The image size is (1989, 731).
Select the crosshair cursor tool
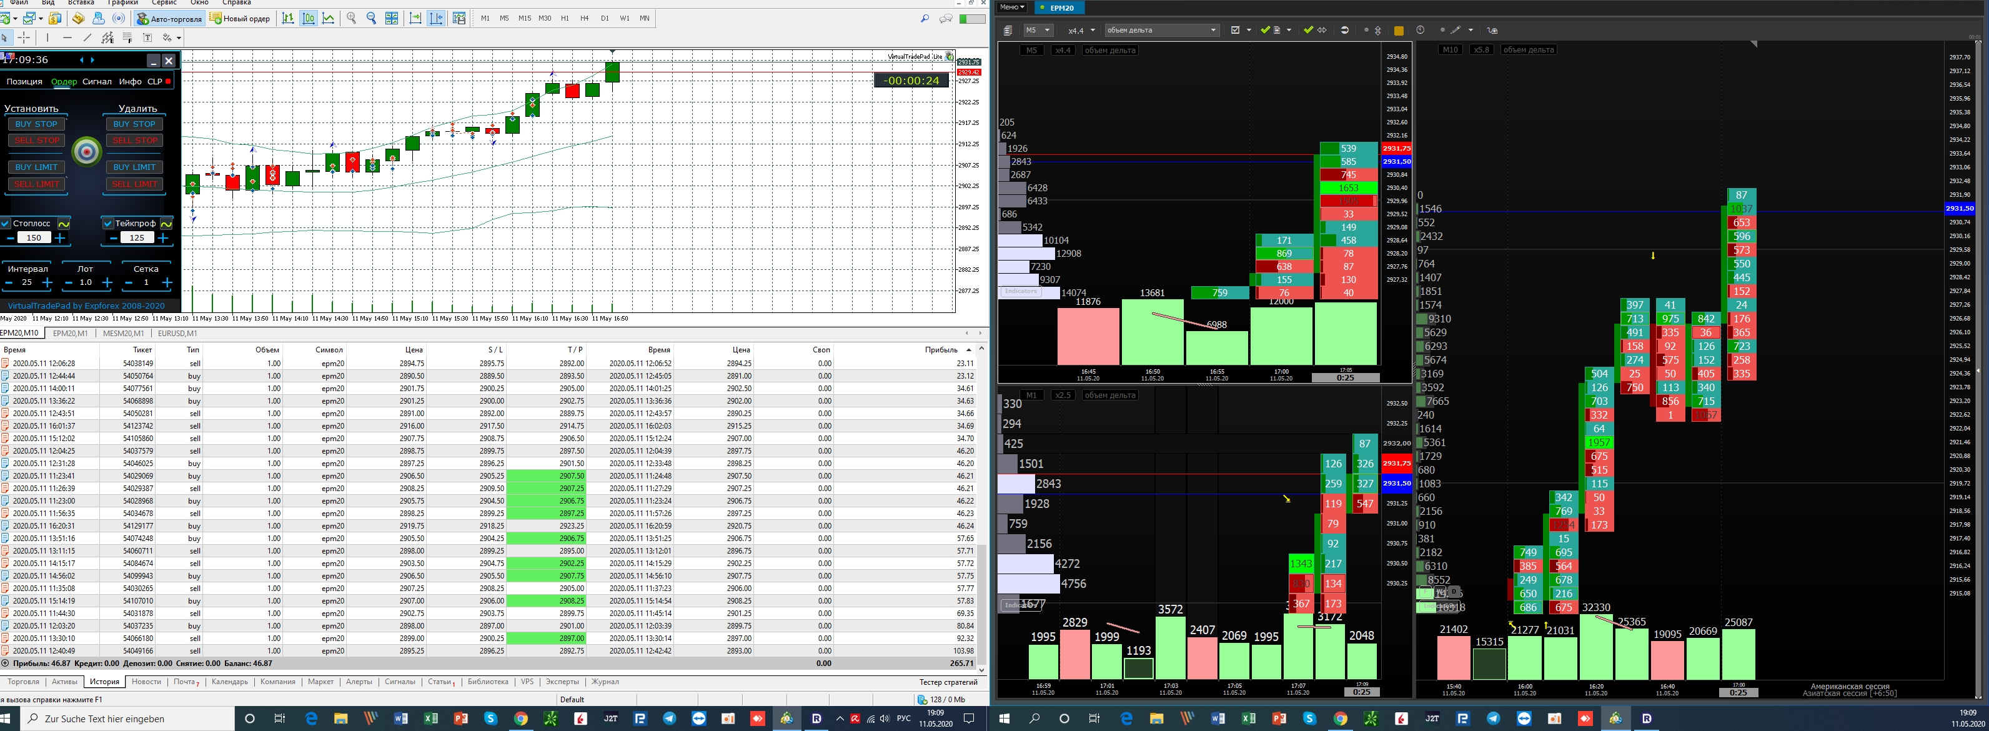click(24, 38)
